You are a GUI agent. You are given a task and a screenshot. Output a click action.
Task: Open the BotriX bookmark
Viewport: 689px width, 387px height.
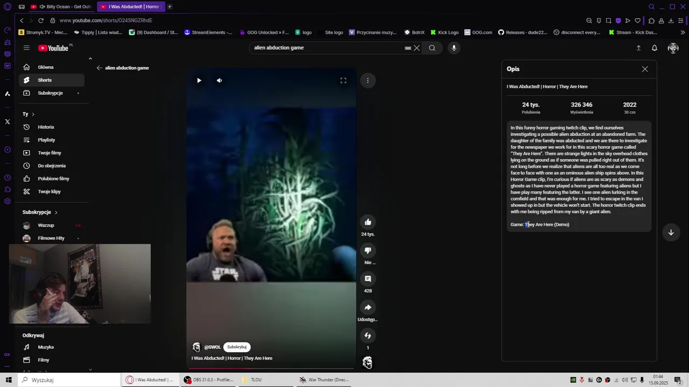coord(414,32)
